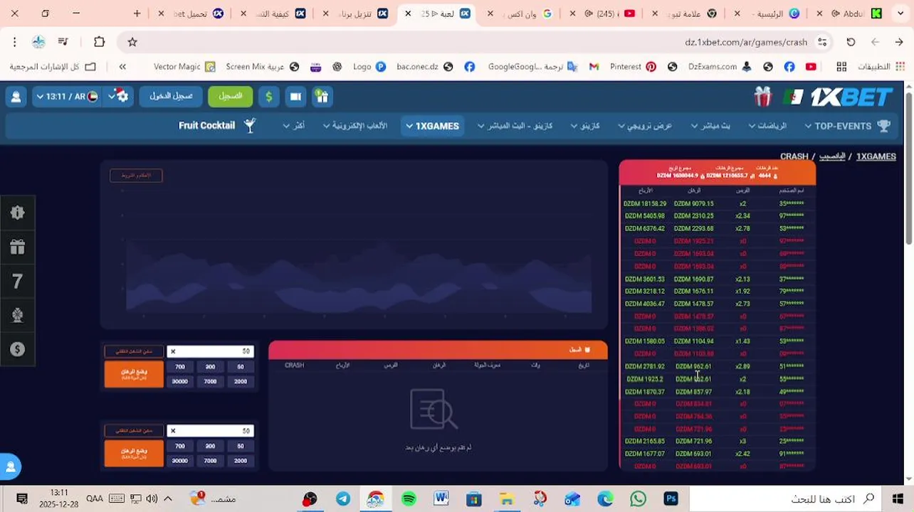The image size is (914, 512).
Task: Click the cocktail glass icon beside Fruit Cocktail
Action: click(x=249, y=126)
